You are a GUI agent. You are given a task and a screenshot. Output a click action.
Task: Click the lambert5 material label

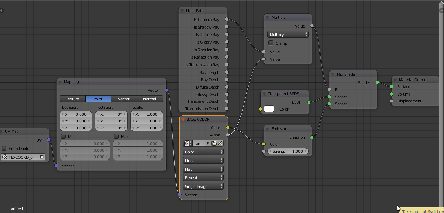tap(18, 208)
